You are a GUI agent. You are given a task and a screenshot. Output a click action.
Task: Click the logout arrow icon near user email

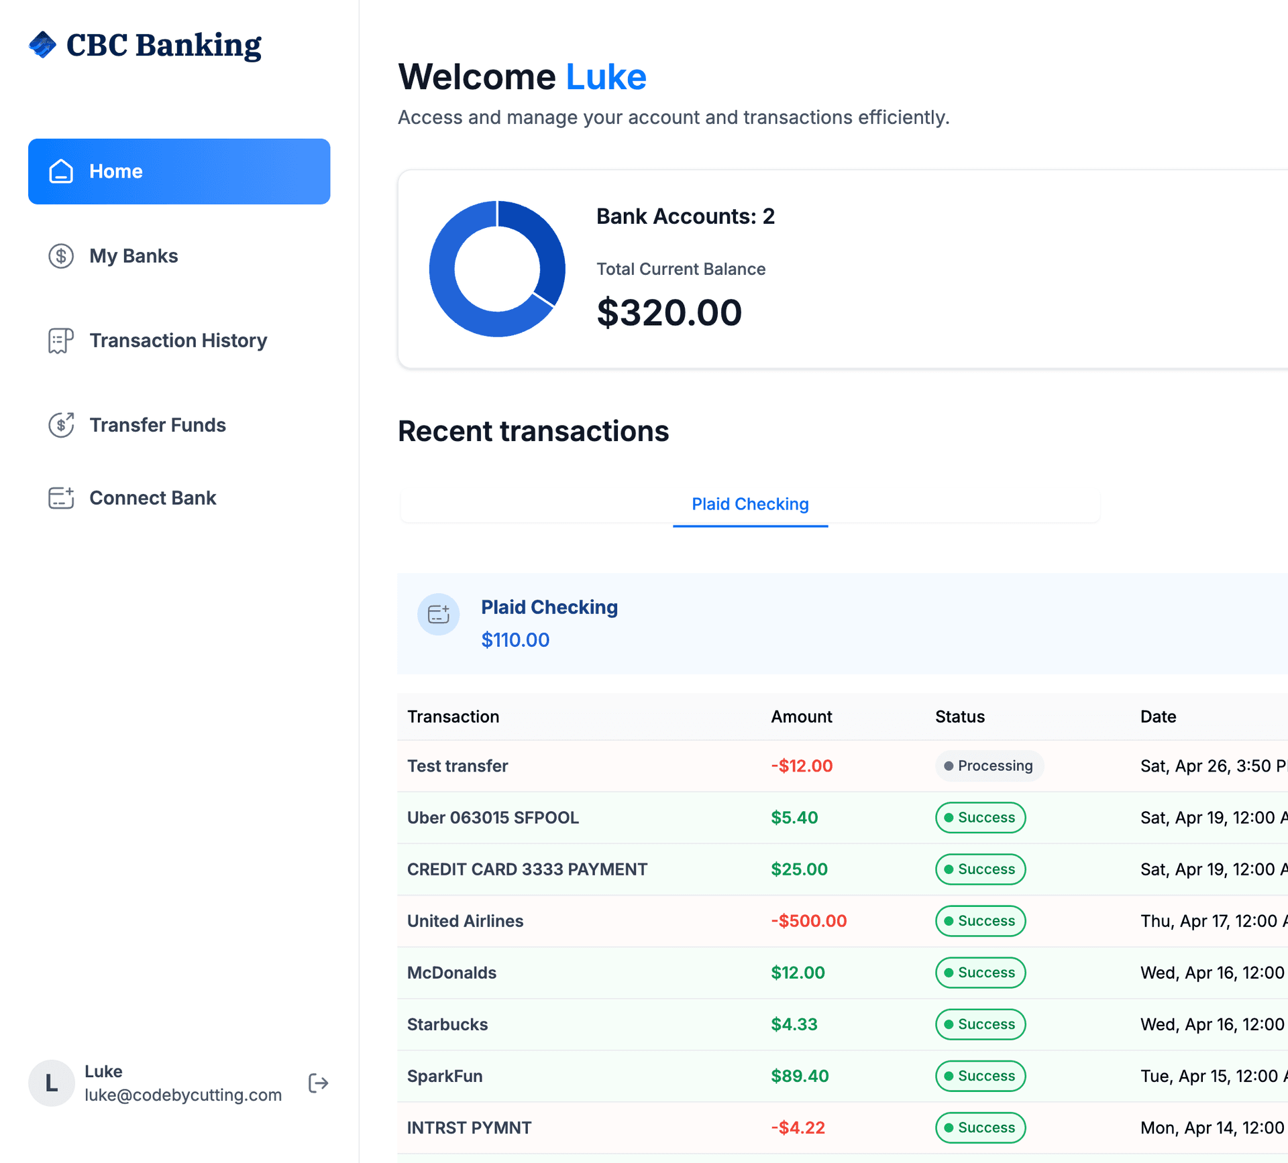click(318, 1083)
